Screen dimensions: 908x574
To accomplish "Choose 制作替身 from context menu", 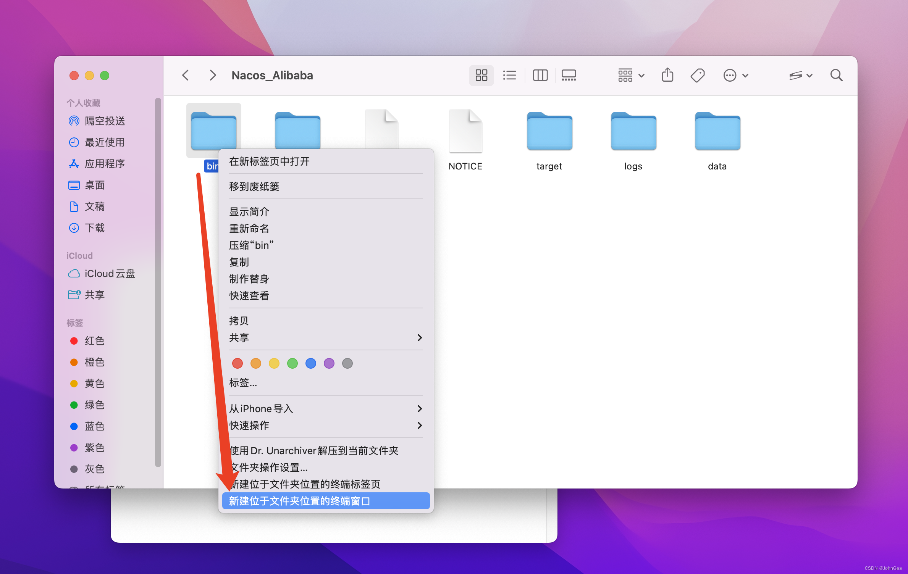I will pyautogui.click(x=326, y=279).
